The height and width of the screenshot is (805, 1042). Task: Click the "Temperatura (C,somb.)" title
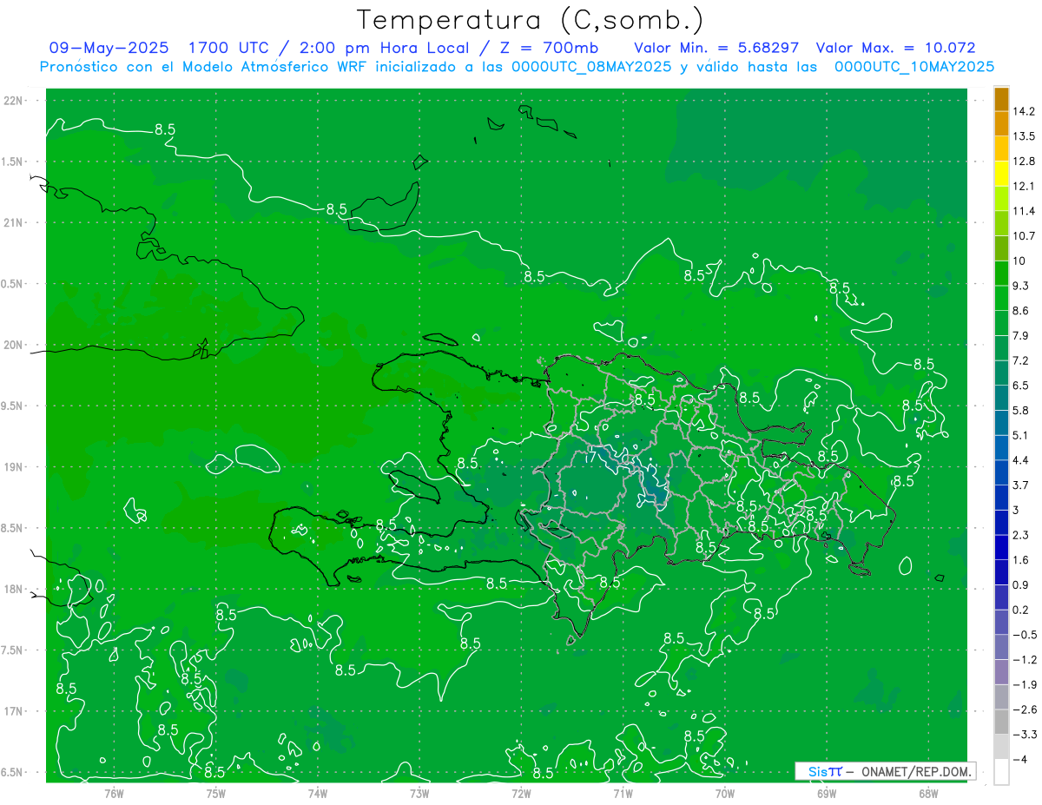[x=531, y=20]
